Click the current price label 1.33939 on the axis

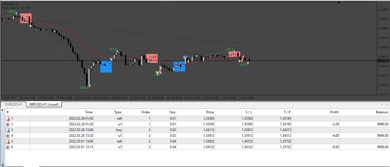coord(383,61)
